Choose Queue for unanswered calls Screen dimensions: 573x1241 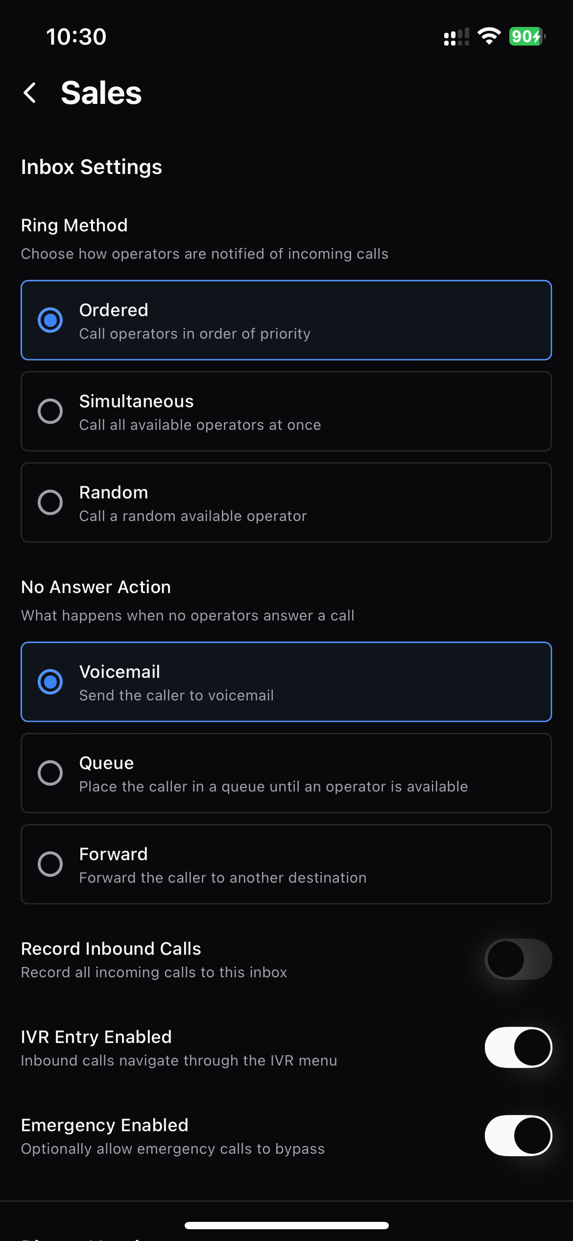coord(286,773)
